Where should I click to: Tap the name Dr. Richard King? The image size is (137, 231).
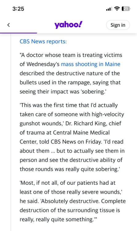click(86, 124)
